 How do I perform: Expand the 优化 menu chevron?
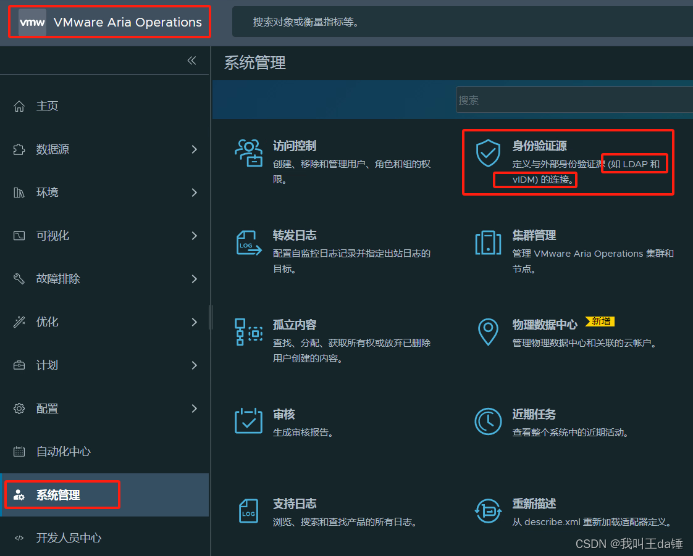pos(195,322)
